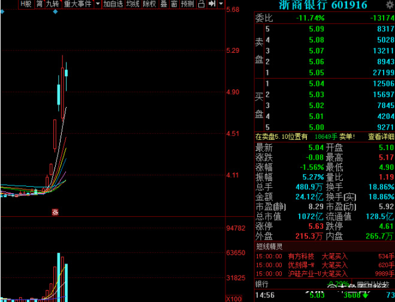Click the arrow-to-bar jump icon in toolbar

pyautogui.click(x=212, y=4)
